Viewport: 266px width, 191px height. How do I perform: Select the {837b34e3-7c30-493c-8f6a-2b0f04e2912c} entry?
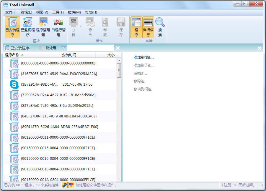point(60,106)
